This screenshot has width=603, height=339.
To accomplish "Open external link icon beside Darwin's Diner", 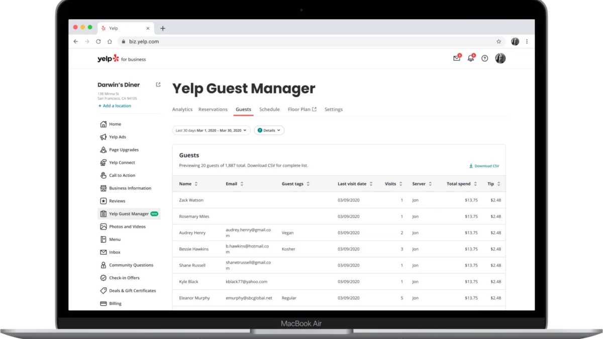I will 158,84.
